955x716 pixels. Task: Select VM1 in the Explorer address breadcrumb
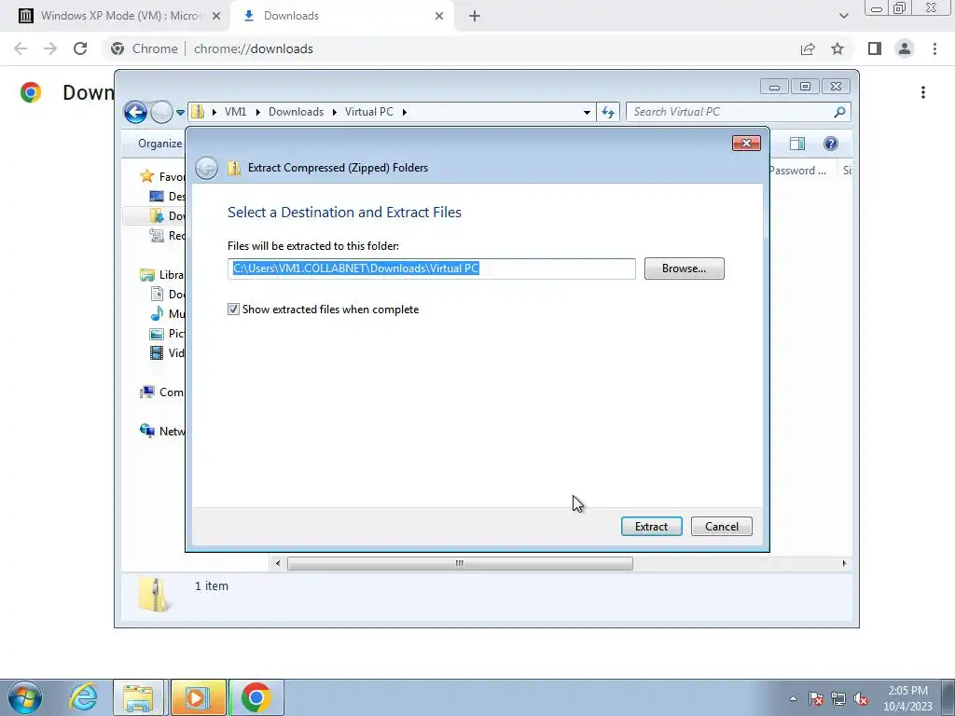(x=235, y=112)
